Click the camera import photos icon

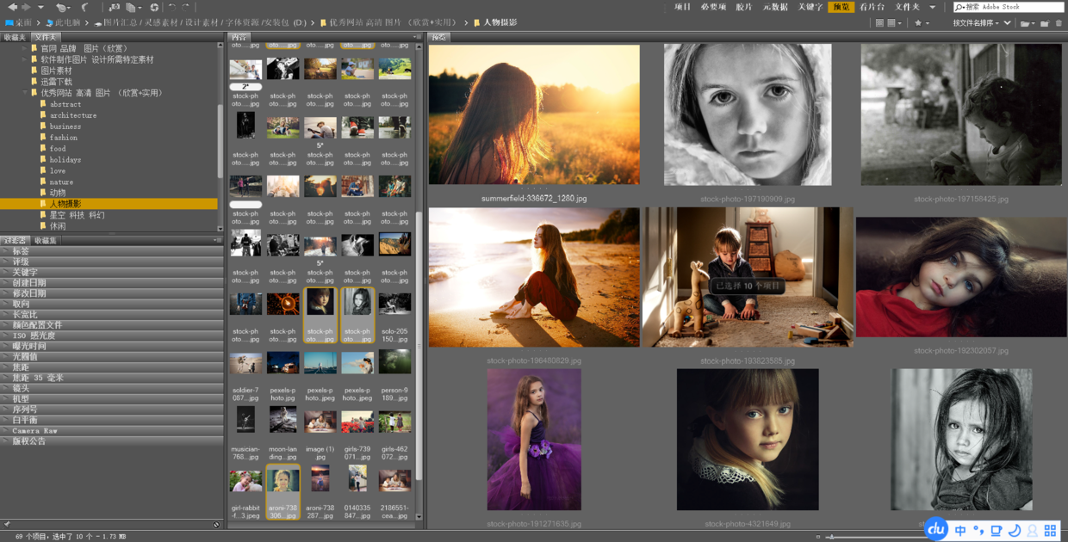(x=114, y=7)
